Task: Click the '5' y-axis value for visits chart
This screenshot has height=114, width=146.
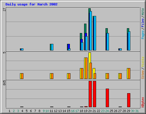Action: click(4, 52)
